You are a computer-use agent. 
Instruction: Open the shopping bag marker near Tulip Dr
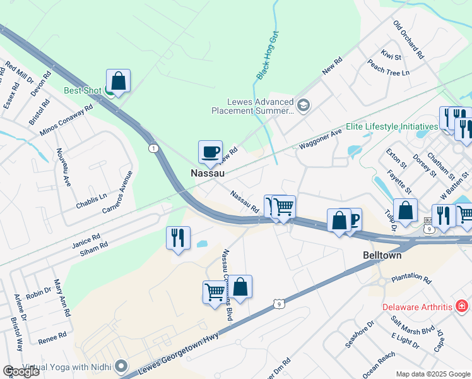pyautogui.click(x=405, y=210)
